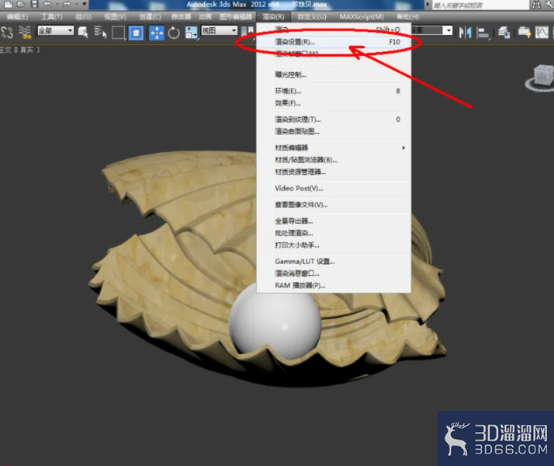The width and height of the screenshot is (554, 466).
Task: Open the 编辑(E) menu
Action: (17, 16)
